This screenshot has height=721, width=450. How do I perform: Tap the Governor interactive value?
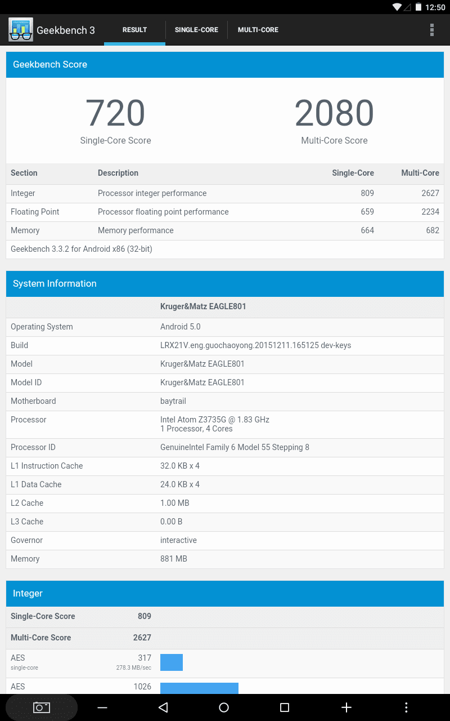(x=178, y=540)
